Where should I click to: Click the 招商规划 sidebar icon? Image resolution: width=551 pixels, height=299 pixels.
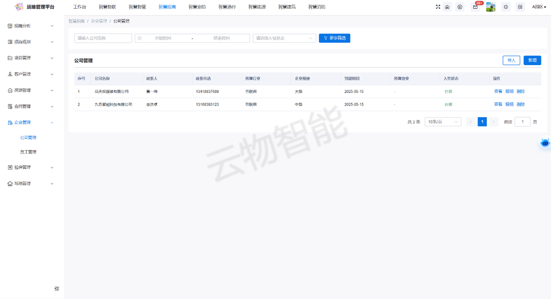click(10, 42)
